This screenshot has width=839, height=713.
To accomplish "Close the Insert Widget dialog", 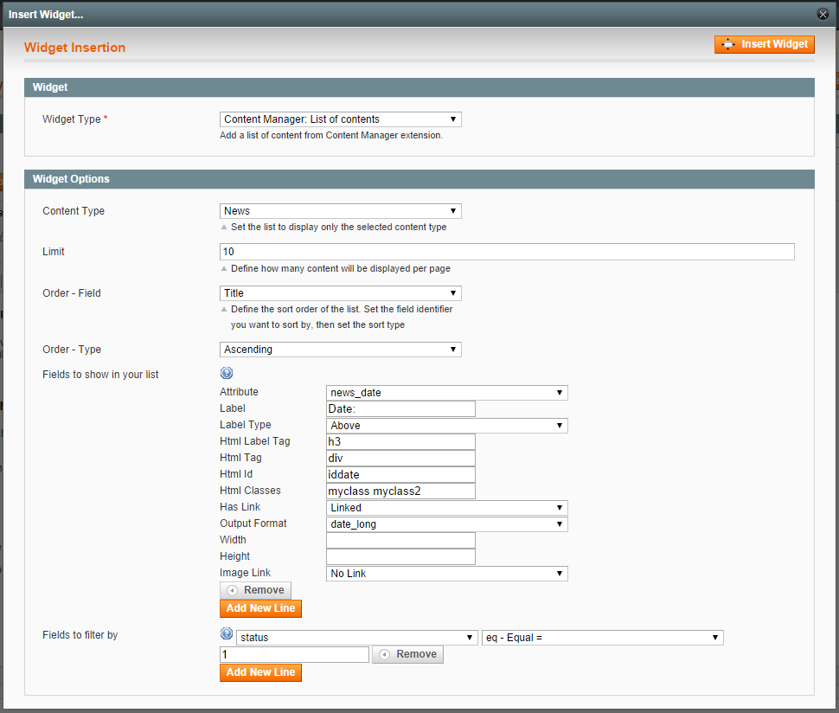I will pos(823,15).
